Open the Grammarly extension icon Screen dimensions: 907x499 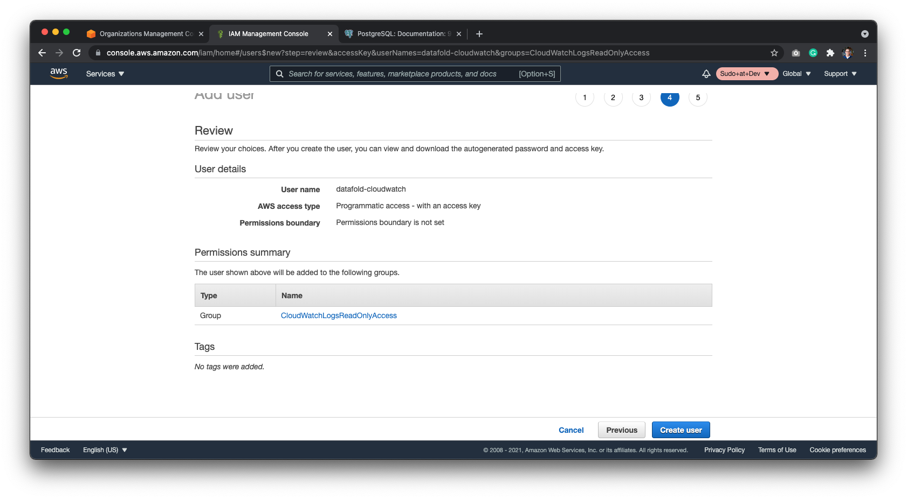[813, 53]
